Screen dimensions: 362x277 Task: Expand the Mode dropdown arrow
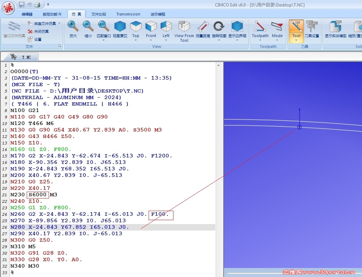point(277,40)
